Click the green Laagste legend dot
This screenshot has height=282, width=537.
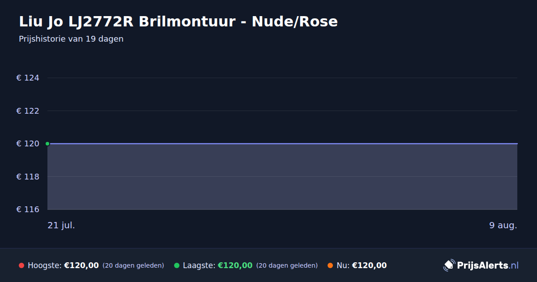[x=177, y=265]
